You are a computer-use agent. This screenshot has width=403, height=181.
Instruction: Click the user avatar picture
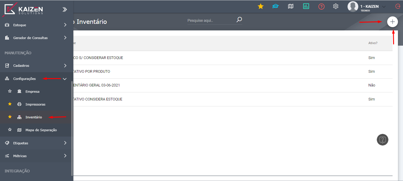pyautogui.click(x=353, y=7)
